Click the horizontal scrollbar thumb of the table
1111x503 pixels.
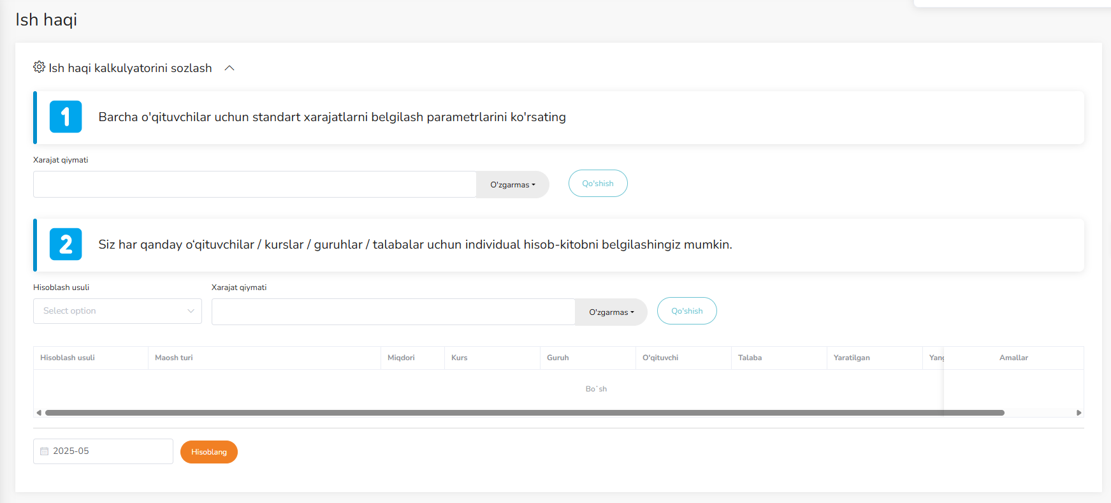tap(524, 412)
